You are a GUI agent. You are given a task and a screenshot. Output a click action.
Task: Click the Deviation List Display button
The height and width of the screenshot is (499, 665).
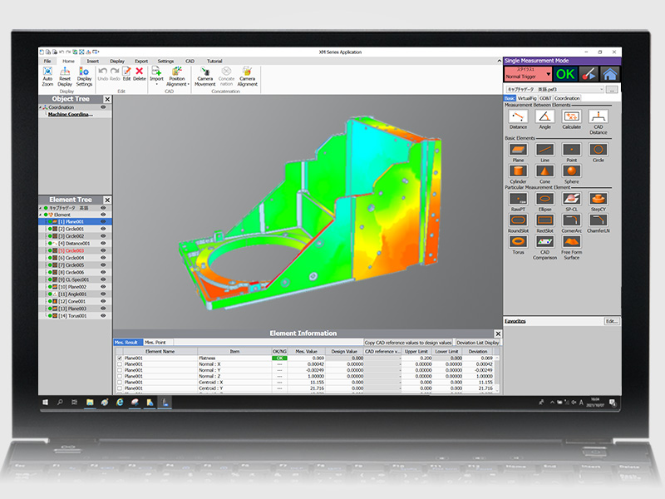[x=478, y=342]
